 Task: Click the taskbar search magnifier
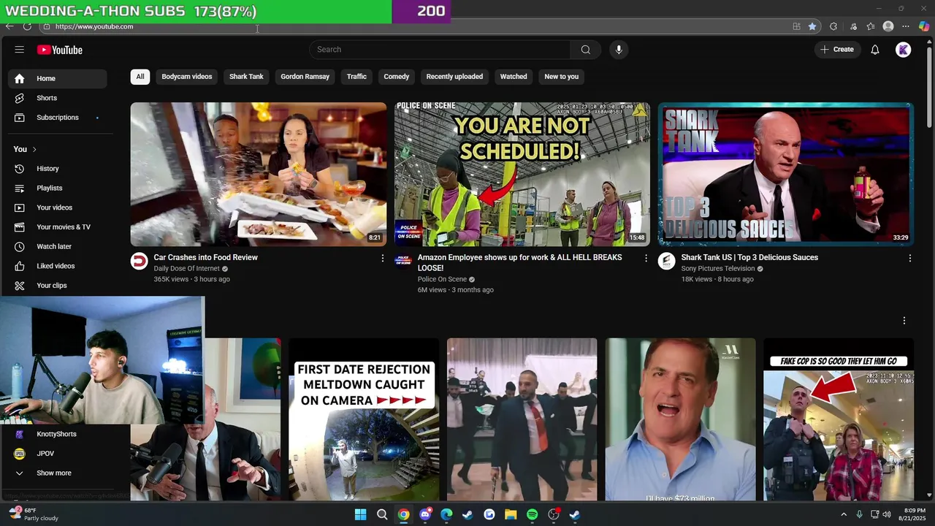tap(382, 514)
